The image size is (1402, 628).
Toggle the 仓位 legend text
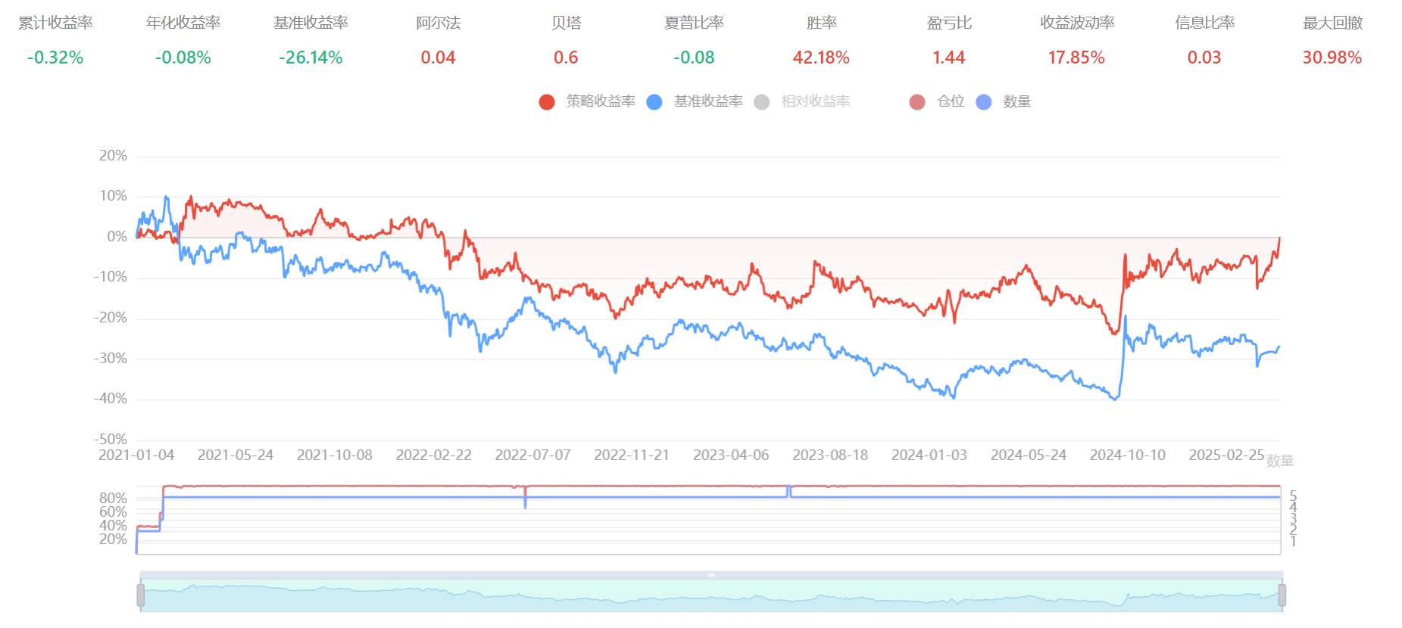pos(951,101)
